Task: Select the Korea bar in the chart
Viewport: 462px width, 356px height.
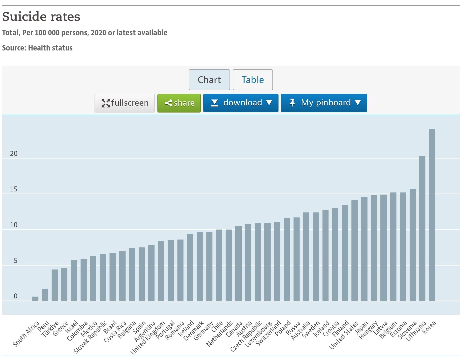Action: click(x=432, y=215)
